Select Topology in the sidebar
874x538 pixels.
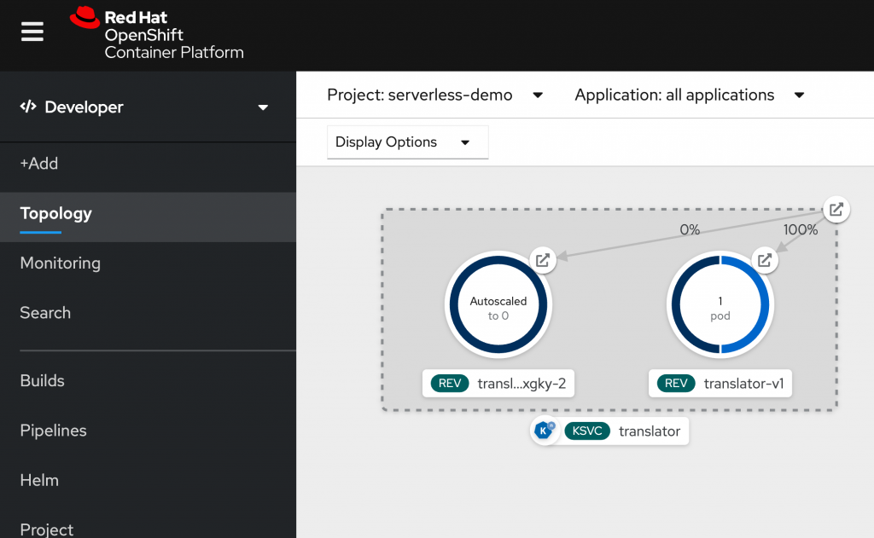click(x=56, y=214)
